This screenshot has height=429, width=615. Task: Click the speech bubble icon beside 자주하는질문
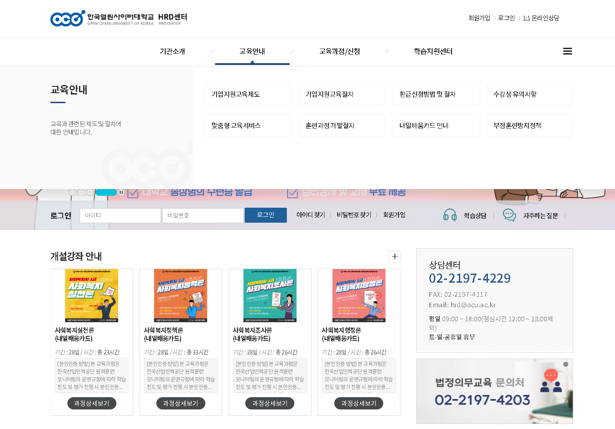509,215
